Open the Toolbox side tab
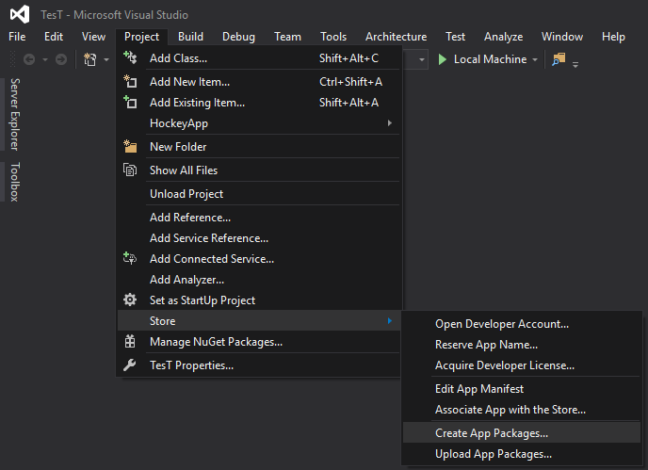 click(x=14, y=182)
